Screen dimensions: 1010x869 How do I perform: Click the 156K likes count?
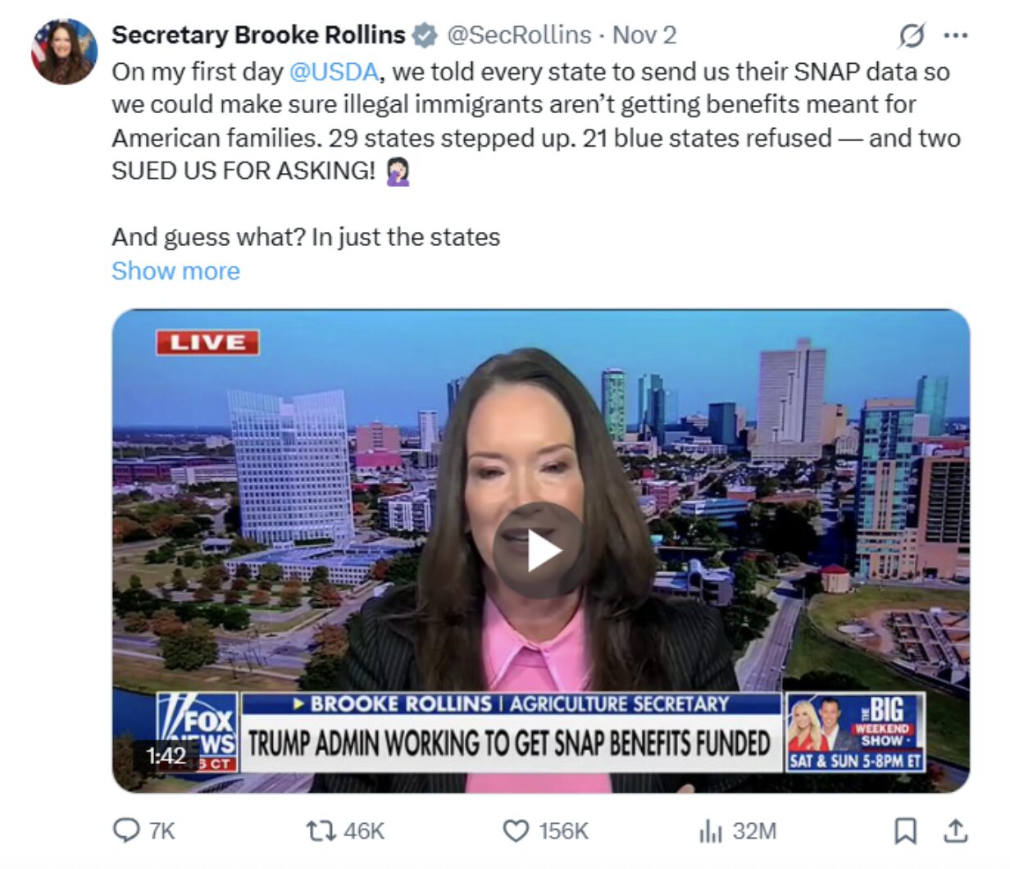(x=564, y=831)
